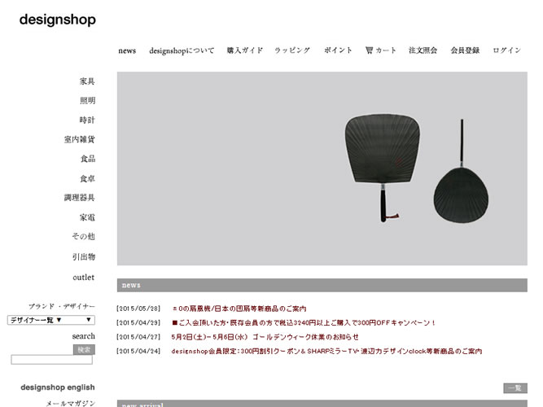This screenshot has height=407, width=543.
Task: Select the 照明 category
Action: click(87, 100)
